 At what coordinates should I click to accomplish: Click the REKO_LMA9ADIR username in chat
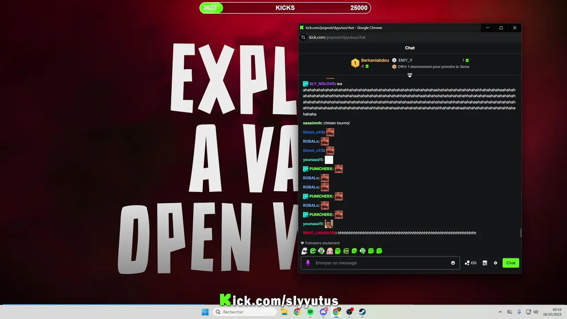pyautogui.click(x=319, y=233)
